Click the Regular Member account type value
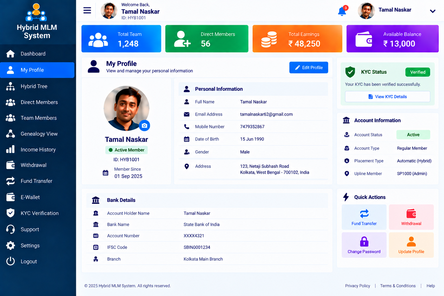 [x=412, y=148]
